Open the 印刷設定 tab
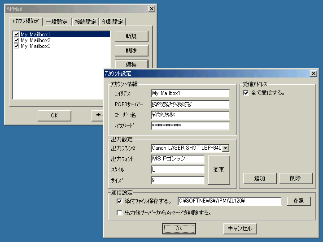323x242 pixels. click(x=112, y=22)
